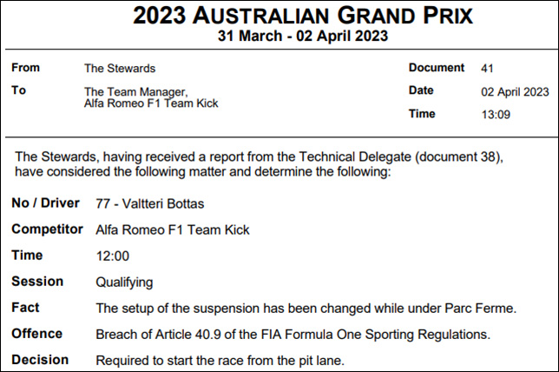Click the Session value Qualifying
The height and width of the screenshot is (372, 559).
tap(124, 282)
